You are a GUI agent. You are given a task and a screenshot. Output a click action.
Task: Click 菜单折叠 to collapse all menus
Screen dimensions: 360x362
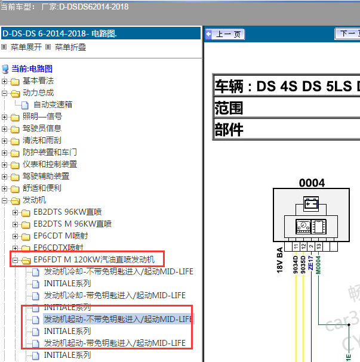click(70, 47)
